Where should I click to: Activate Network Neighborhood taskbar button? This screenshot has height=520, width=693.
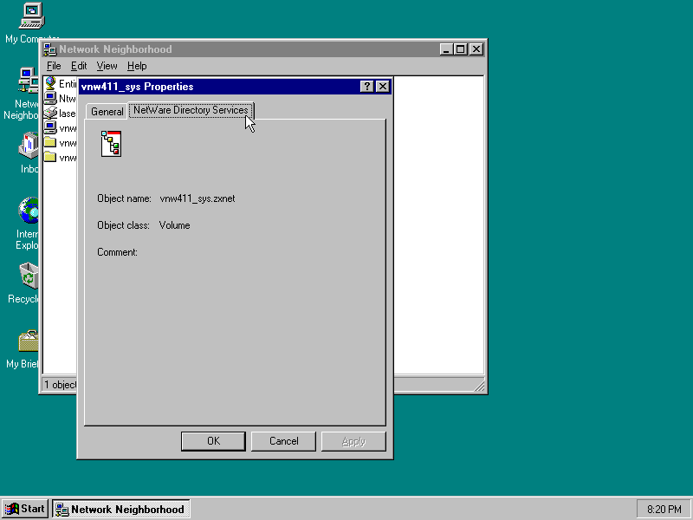point(121,509)
